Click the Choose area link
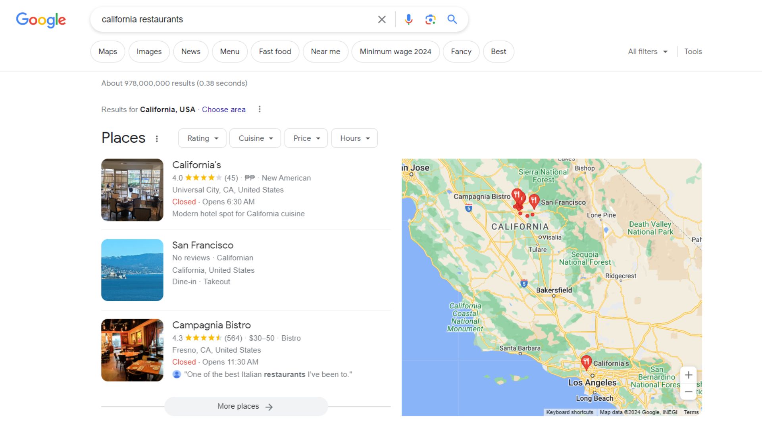The image size is (762, 428). pyautogui.click(x=223, y=109)
